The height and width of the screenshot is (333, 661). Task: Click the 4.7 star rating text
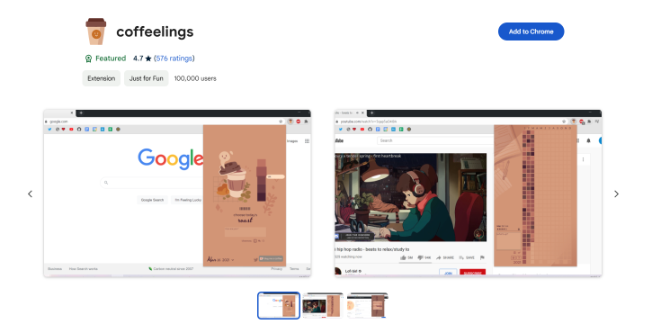tap(142, 58)
